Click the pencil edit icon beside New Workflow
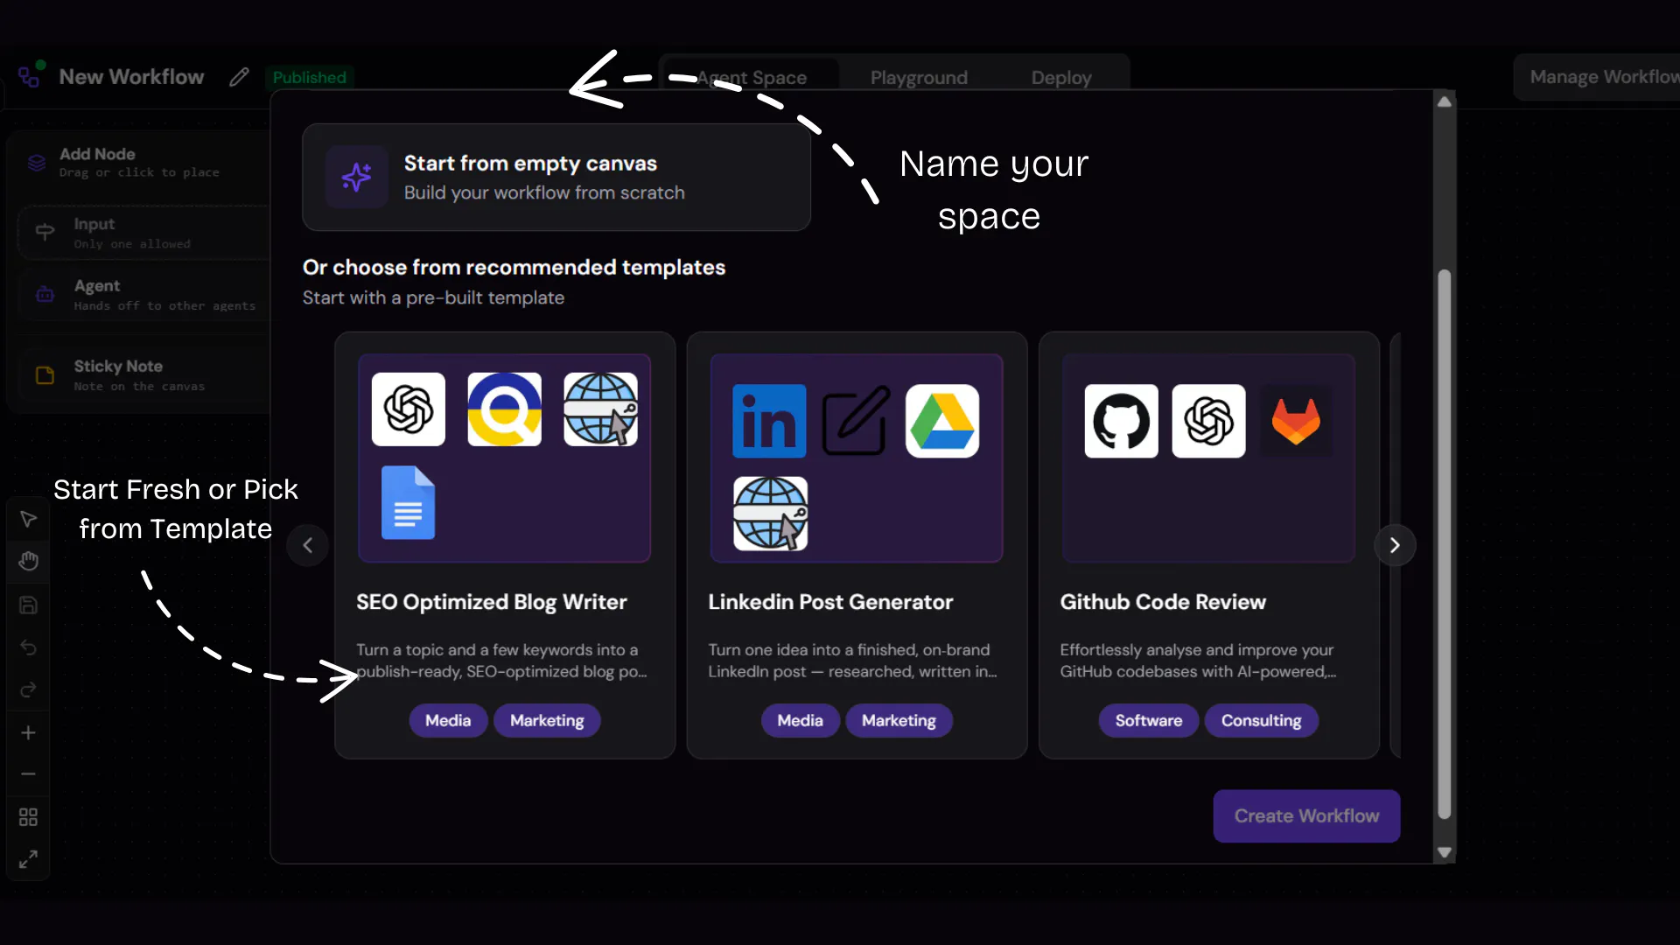The image size is (1680, 945). pyautogui.click(x=239, y=77)
